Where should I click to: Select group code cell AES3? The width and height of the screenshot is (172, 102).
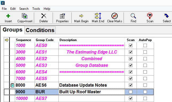(x=47, y=65)
